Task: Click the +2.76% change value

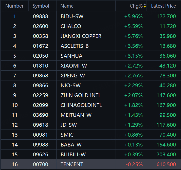Action: coord(133,76)
